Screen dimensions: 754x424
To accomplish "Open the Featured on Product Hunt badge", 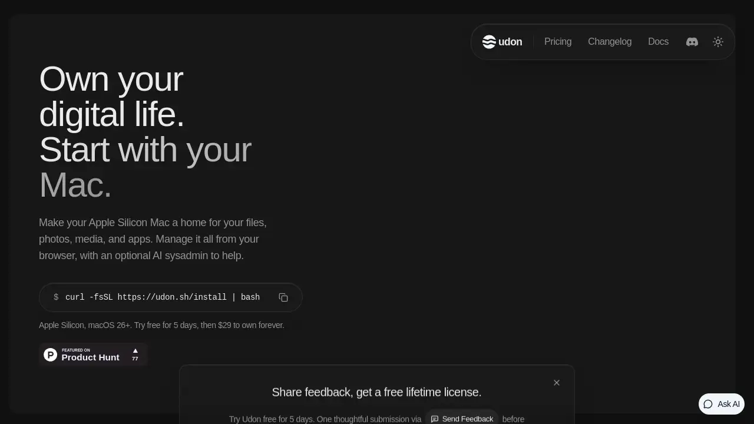I will [x=93, y=355].
